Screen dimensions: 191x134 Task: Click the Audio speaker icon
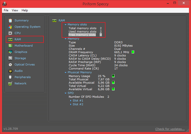tap(10, 71)
